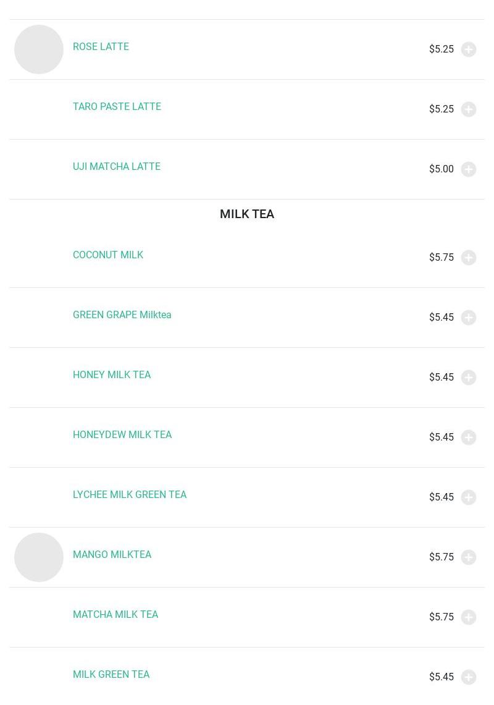Click plus icon next to Lychee Milk Green Tea

click(469, 497)
